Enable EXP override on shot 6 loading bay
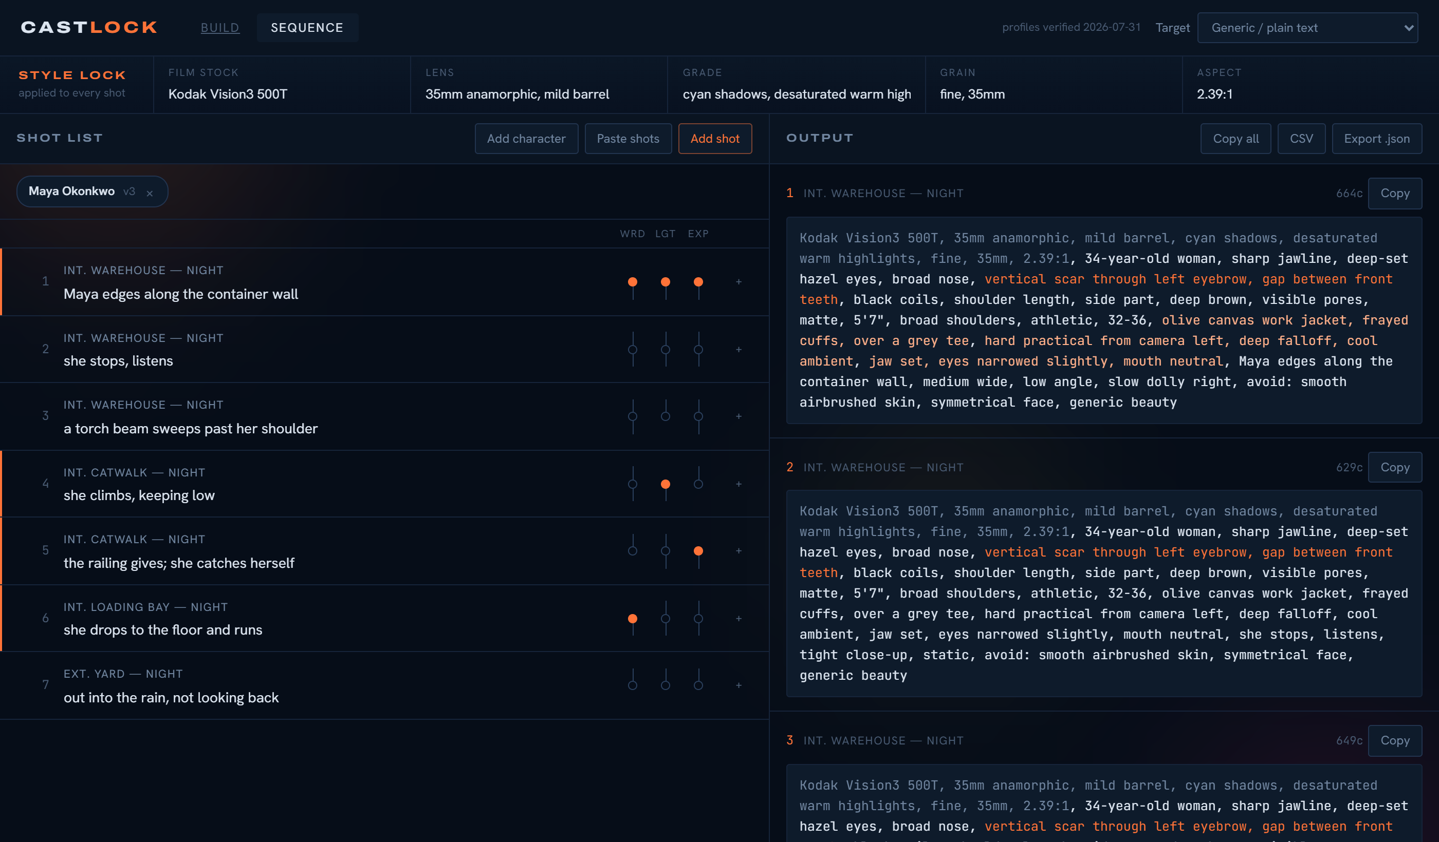The image size is (1439, 842). point(698,618)
